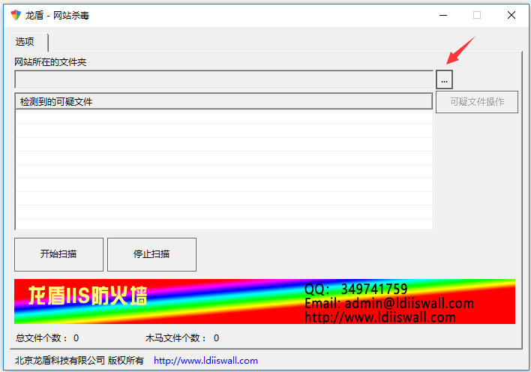Minimize the 龙盾 window

click(443, 15)
